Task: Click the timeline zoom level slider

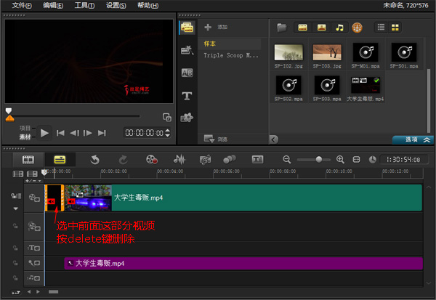Action: tap(318, 159)
